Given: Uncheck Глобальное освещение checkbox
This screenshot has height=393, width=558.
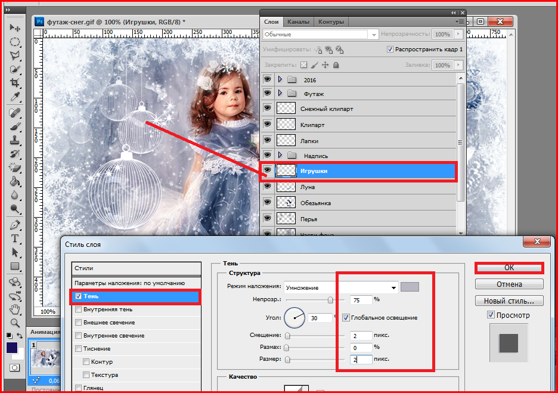Looking at the screenshot, I should tap(346, 317).
